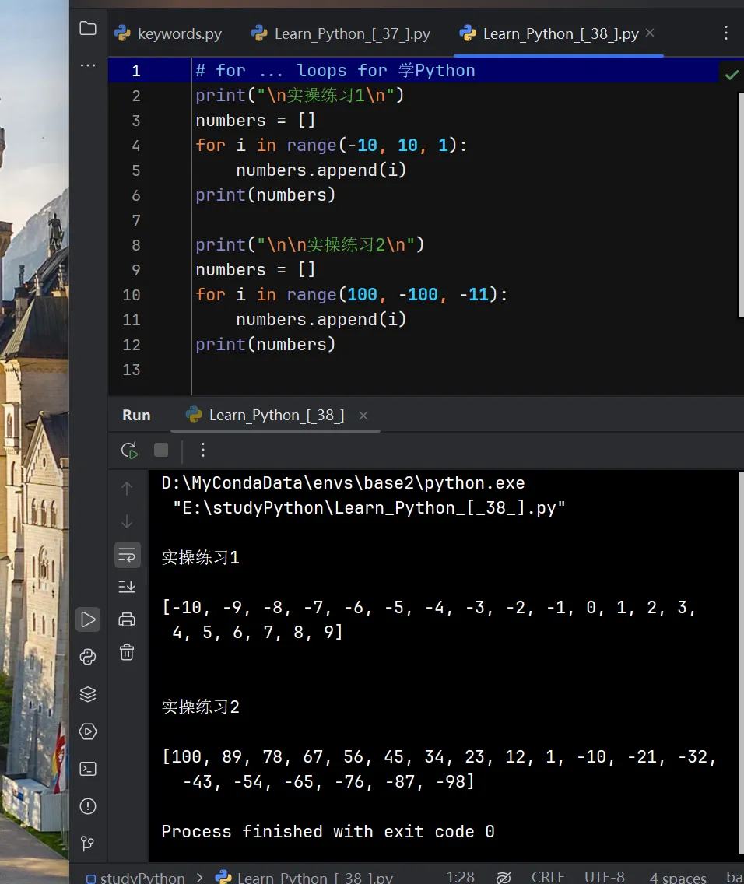Open the Run tool window button
The height and width of the screenshot is (884, 744).
tap(88, 619)
